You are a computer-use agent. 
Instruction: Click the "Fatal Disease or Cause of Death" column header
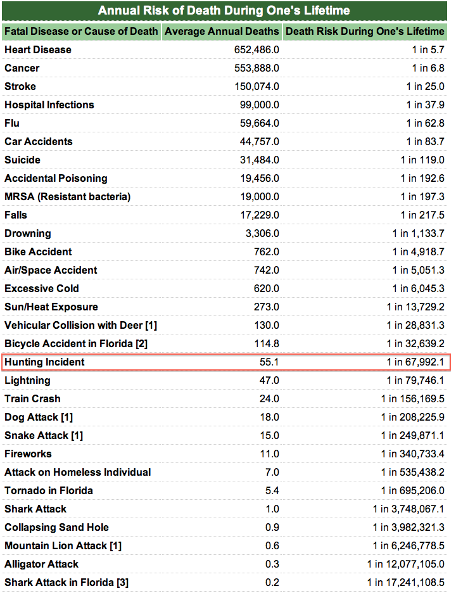[x=81, y=31]
